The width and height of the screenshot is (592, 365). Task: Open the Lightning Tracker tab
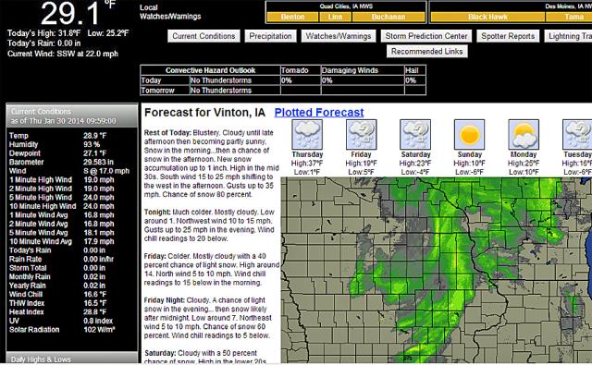point(568,36)
